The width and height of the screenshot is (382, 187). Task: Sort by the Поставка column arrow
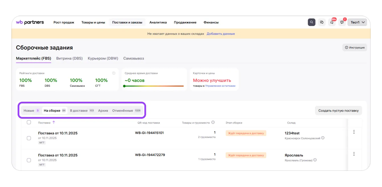pos(54,122)
